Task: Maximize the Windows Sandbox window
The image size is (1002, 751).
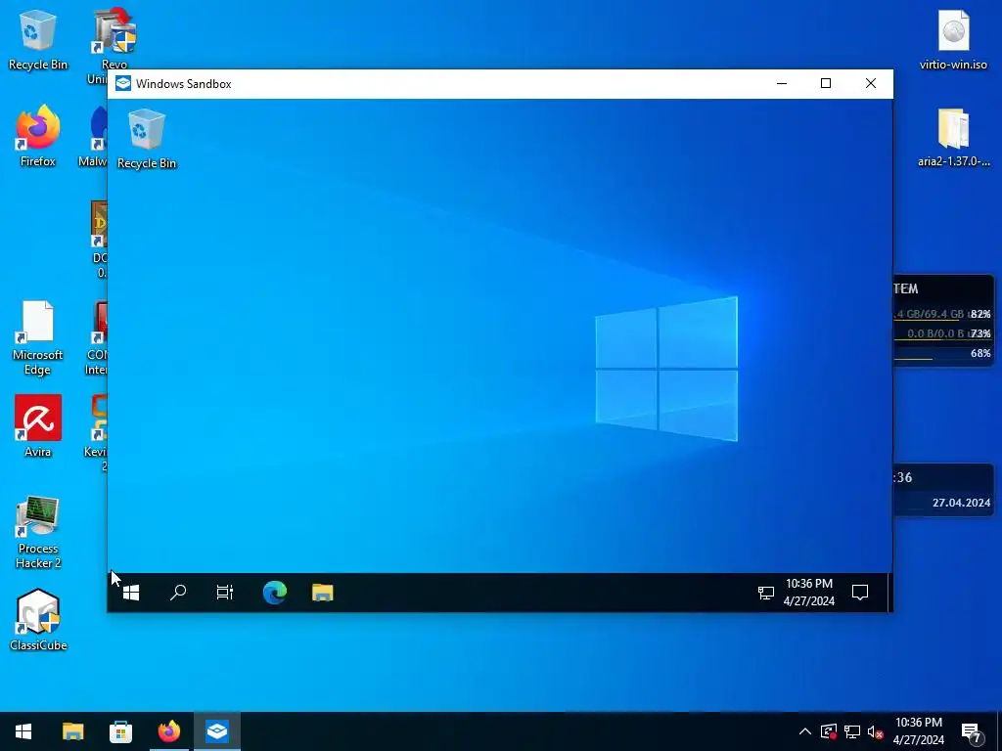Action: click(826, 84)
